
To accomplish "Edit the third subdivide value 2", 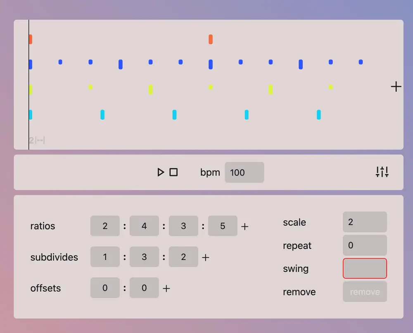I will coord(183,257).
